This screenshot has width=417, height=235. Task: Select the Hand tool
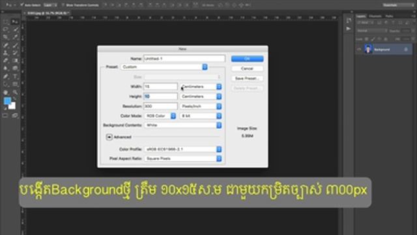coord(6,93)
